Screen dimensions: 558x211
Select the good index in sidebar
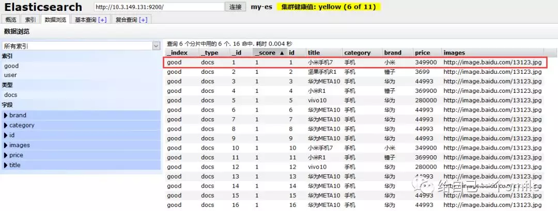tap(11, 66)
